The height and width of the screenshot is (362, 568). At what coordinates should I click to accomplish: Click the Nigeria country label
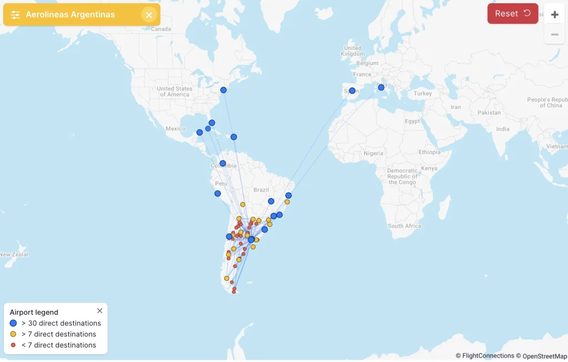[373, 153]
